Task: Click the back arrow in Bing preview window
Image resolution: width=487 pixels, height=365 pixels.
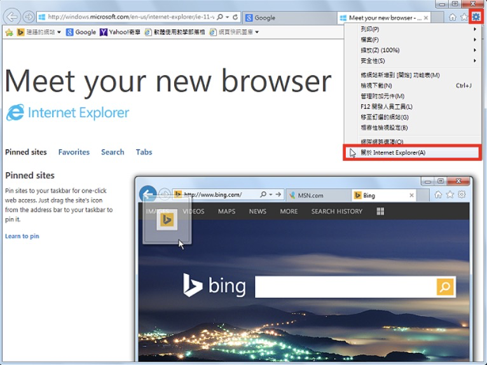Action: pyautogui.click(x=147, y=194)
